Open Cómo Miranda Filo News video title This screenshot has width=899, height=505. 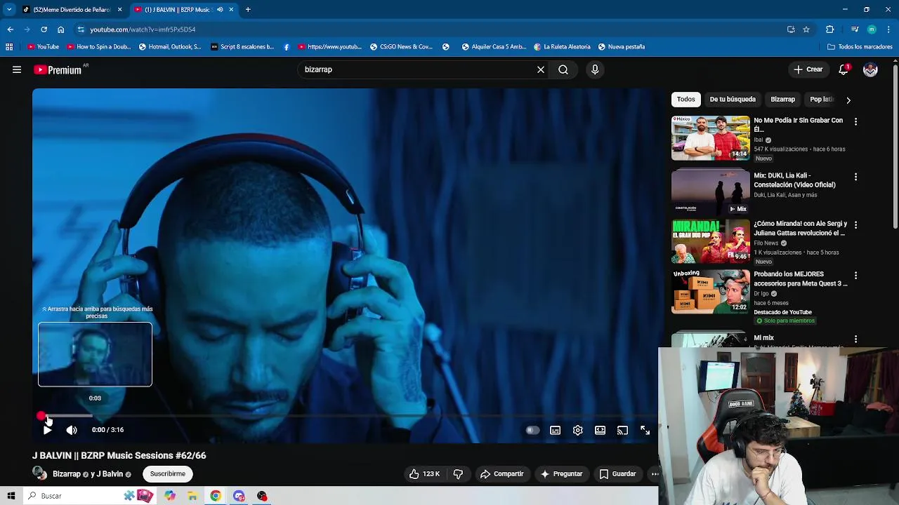(x=801, y=228)
